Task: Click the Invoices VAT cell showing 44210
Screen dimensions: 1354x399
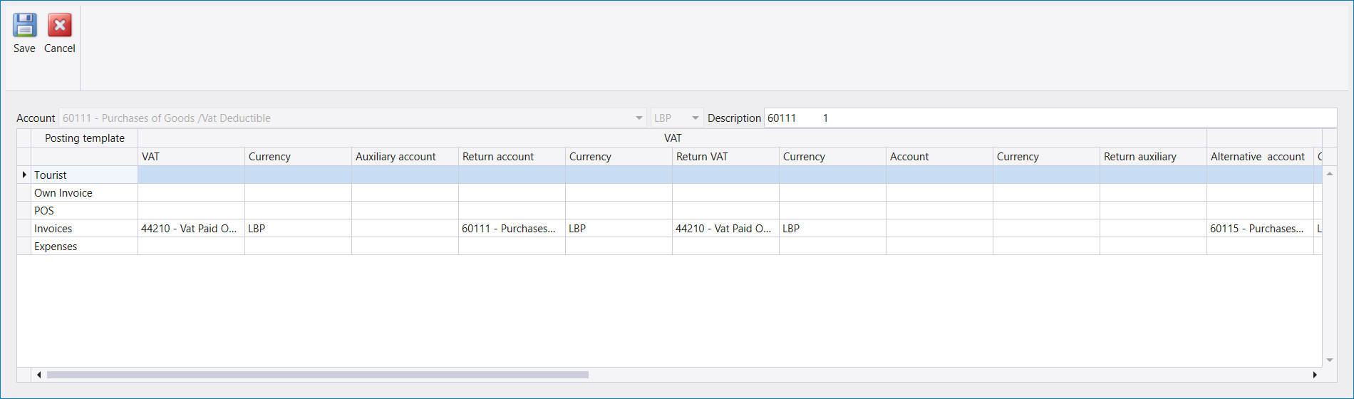Action: [x=191, y=229]
